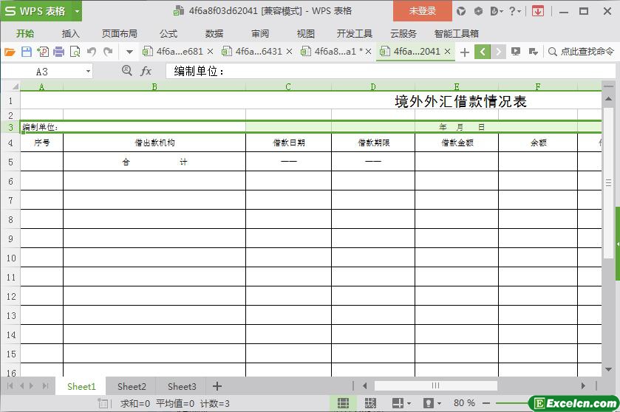Open the 页面布局 ribbon tab
The image size is (620, 412).
[x=120, y=33]
